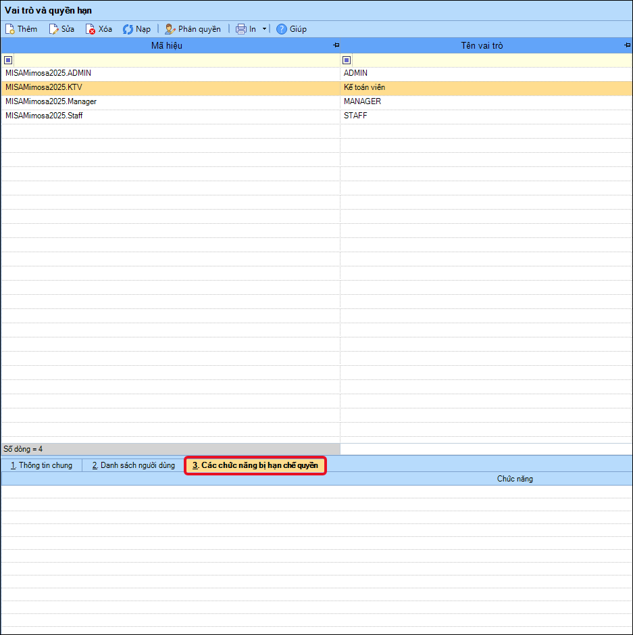Open Danh sách người dùng tab
Image resolution: width=633 pixels, height=635 pixels.
(134, 465)
